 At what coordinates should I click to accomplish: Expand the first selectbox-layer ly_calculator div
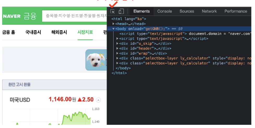(117, 58)
